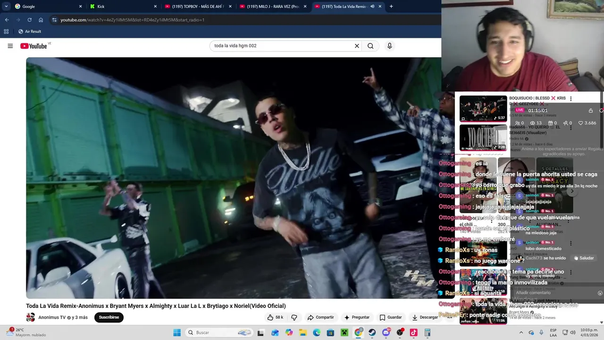Switch ESP LAA keyboard language
604x340 pixels.
554,332
